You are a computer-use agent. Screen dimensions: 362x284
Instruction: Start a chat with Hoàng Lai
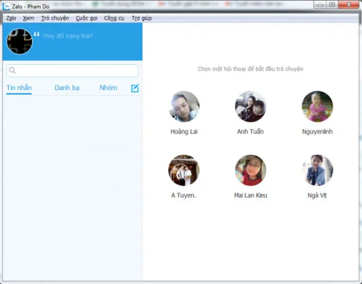[x=184, y=107]
